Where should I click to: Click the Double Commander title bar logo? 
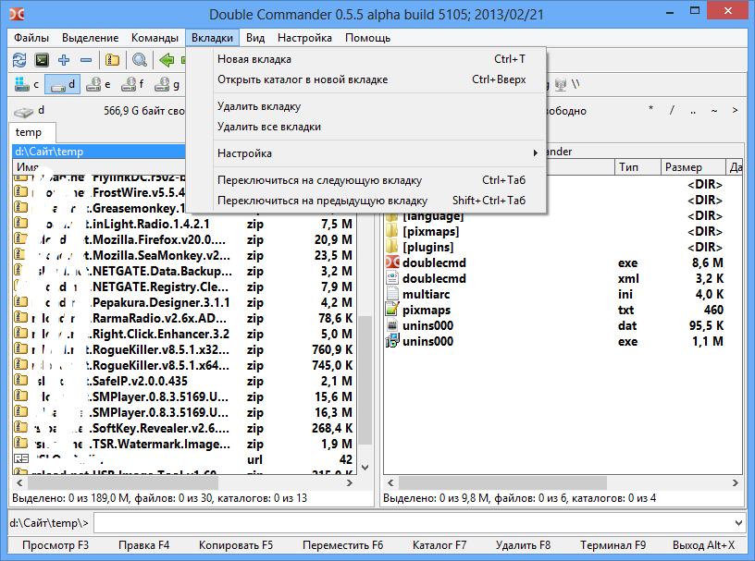click(17, 14)
